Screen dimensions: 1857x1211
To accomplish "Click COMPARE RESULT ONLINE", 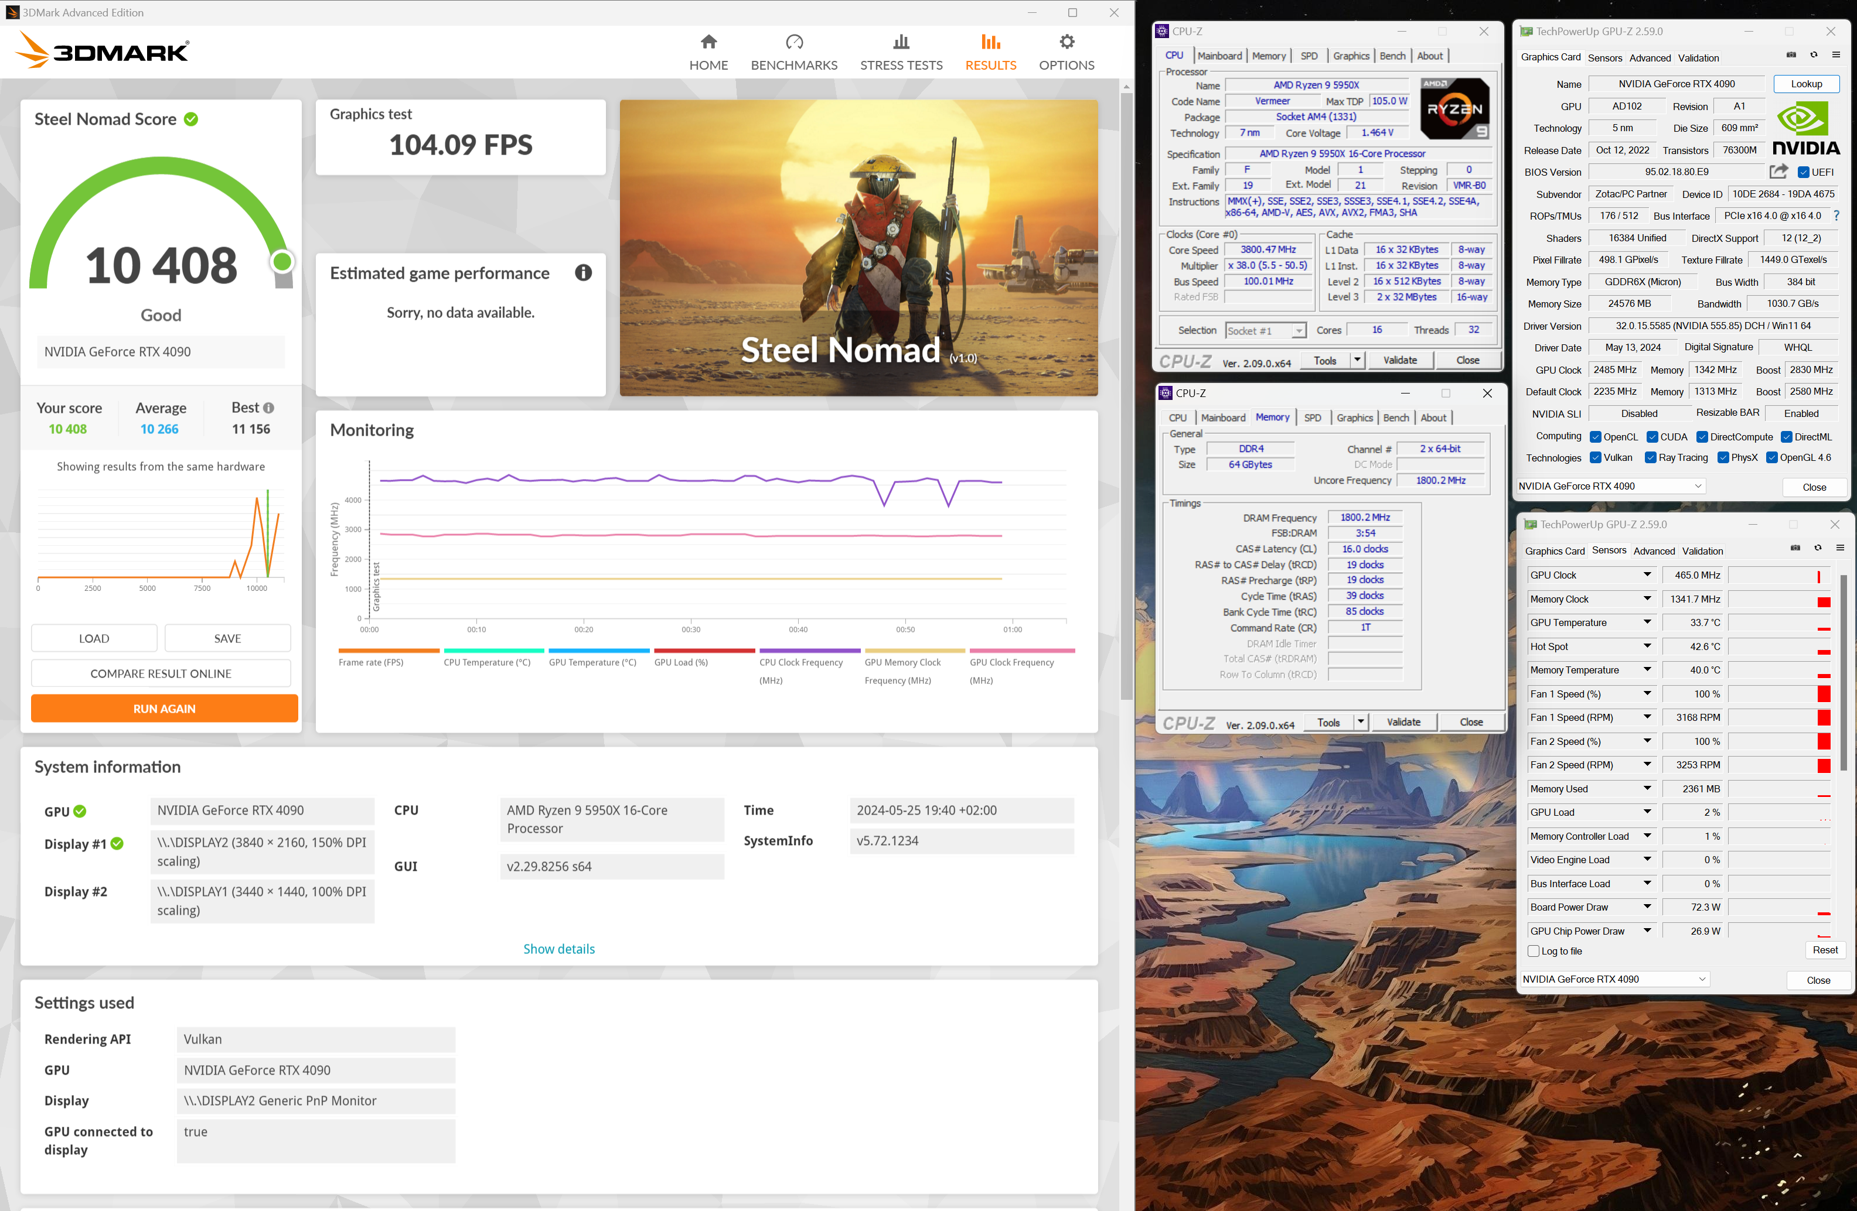I will (161, 674).
